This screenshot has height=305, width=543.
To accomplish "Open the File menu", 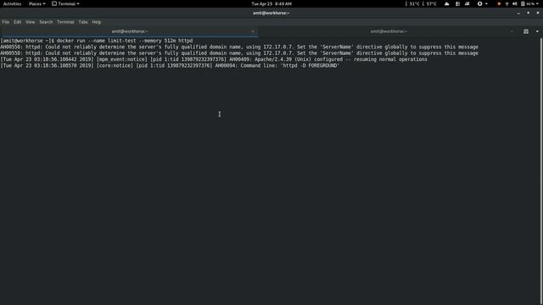I will click(6, 22).
